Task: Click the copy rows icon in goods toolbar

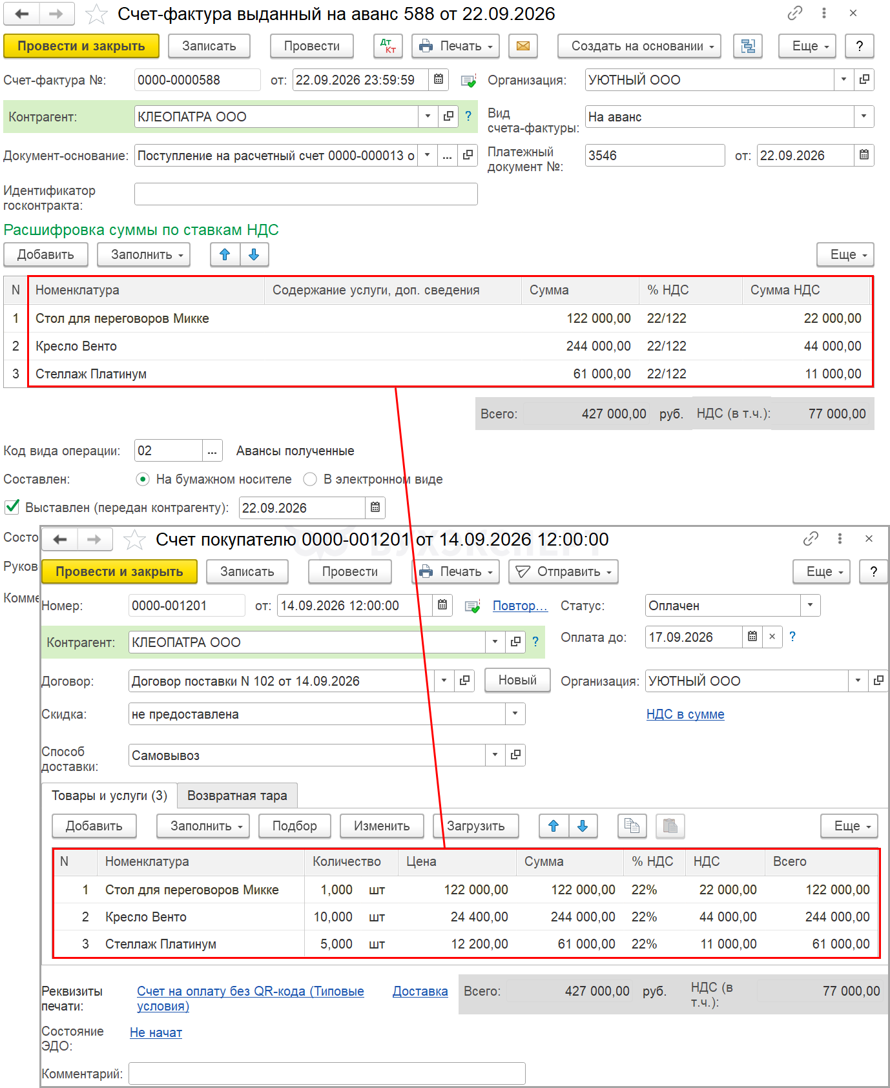Action: click(x=632, y=826)
